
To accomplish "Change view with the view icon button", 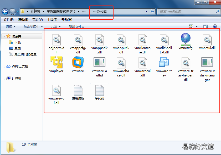I will 191,26.
